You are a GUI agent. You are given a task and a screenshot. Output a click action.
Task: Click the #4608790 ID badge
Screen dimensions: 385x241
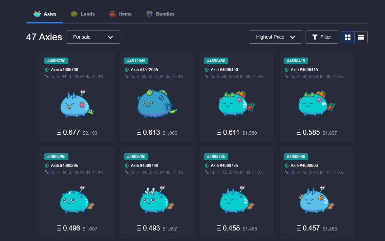point(136,157)
